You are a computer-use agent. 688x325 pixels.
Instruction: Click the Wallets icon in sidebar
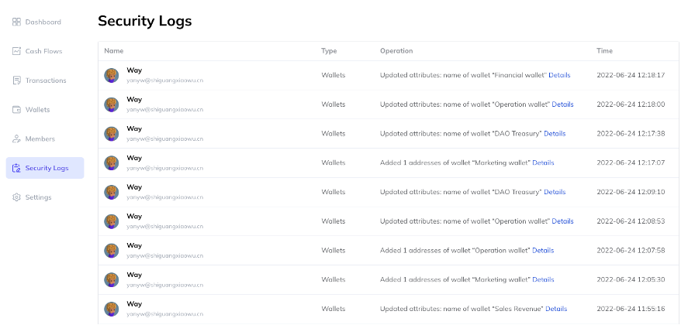pos(16,110)
